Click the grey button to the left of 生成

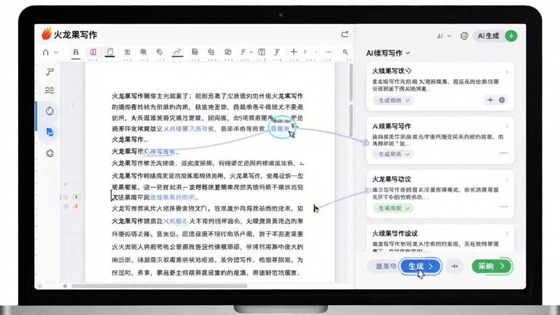382,266
